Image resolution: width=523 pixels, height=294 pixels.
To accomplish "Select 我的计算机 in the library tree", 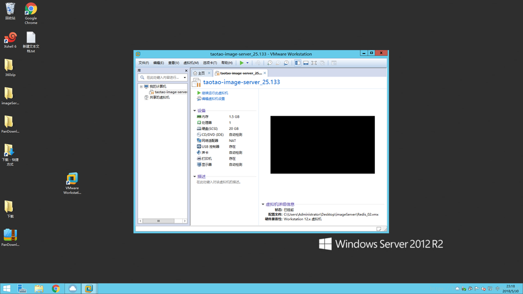I will 158,86.
